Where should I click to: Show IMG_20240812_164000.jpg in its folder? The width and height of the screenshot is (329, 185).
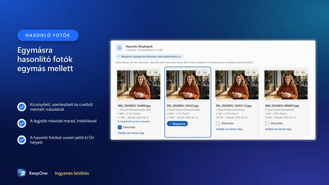tap(156, 73)
